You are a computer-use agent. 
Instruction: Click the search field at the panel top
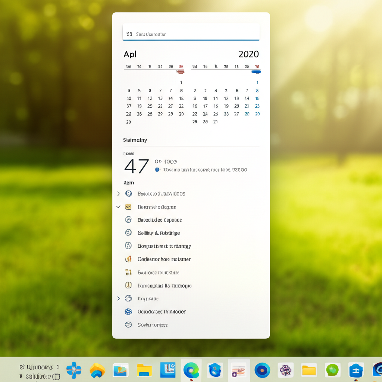pyautogui.click(x=191, y=34)
